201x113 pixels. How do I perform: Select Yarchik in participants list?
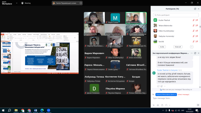pyautogui.click(x=176, y=41)
